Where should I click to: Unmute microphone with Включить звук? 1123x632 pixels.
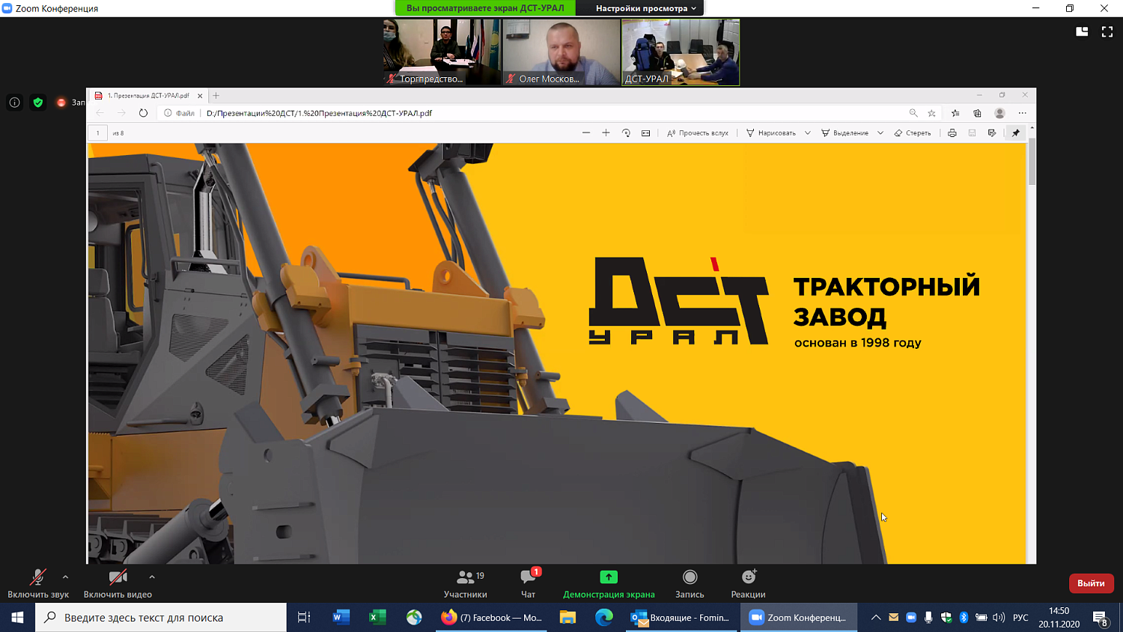tap(37, 583)
